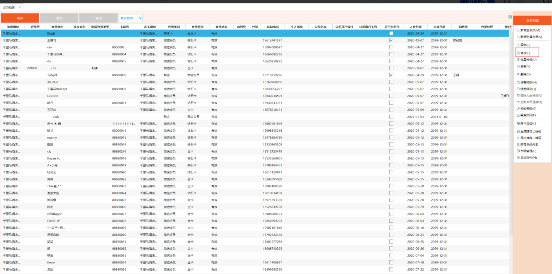Click the 生成推荐二维码 QR code icon

[x=518, y=131]
